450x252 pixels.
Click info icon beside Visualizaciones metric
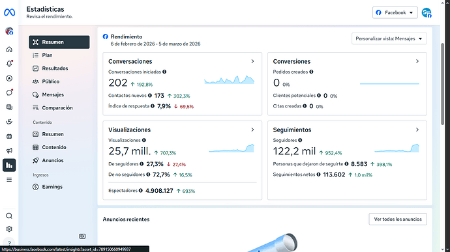pos(144,140)
